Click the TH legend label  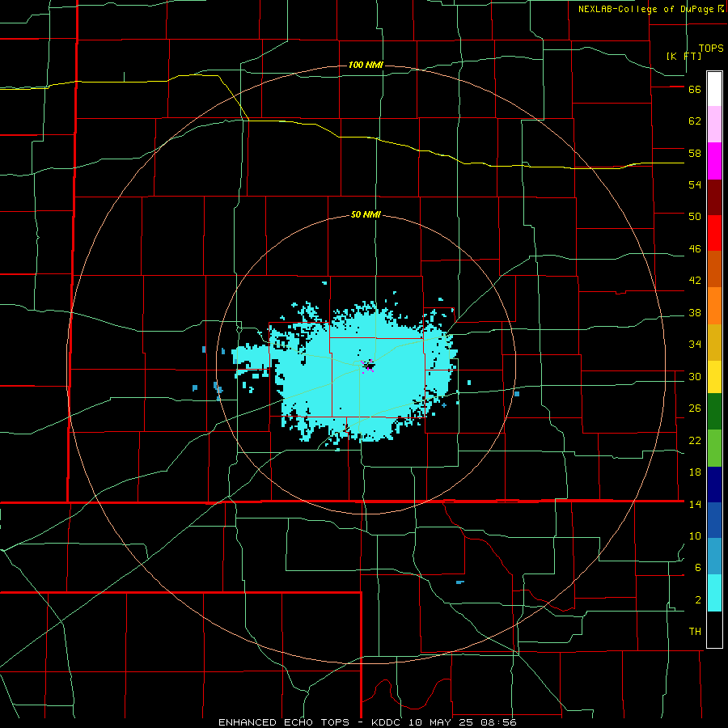695,632
